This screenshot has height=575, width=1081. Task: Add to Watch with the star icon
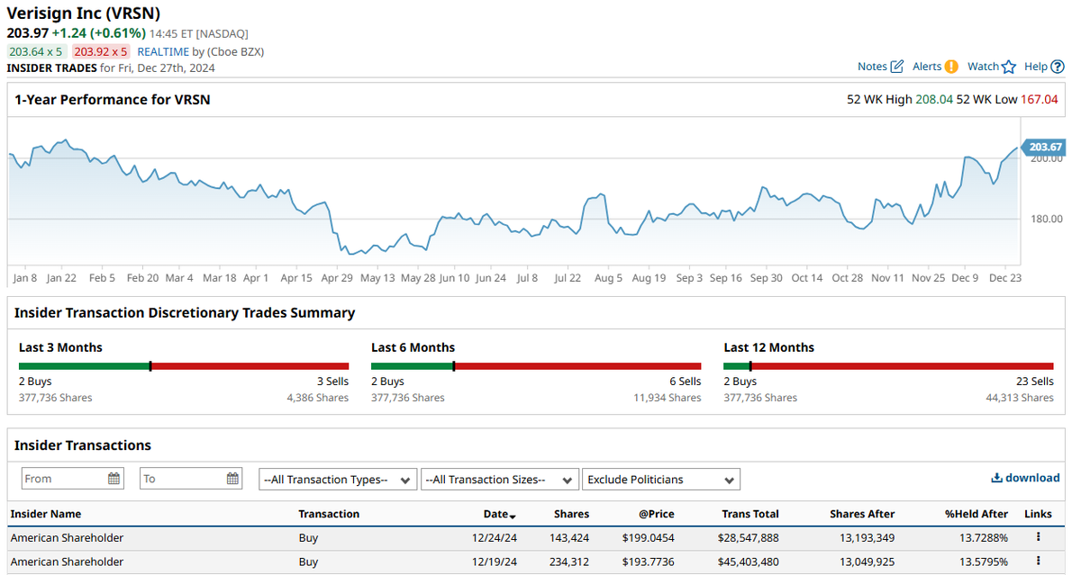tap(1009, 67)
